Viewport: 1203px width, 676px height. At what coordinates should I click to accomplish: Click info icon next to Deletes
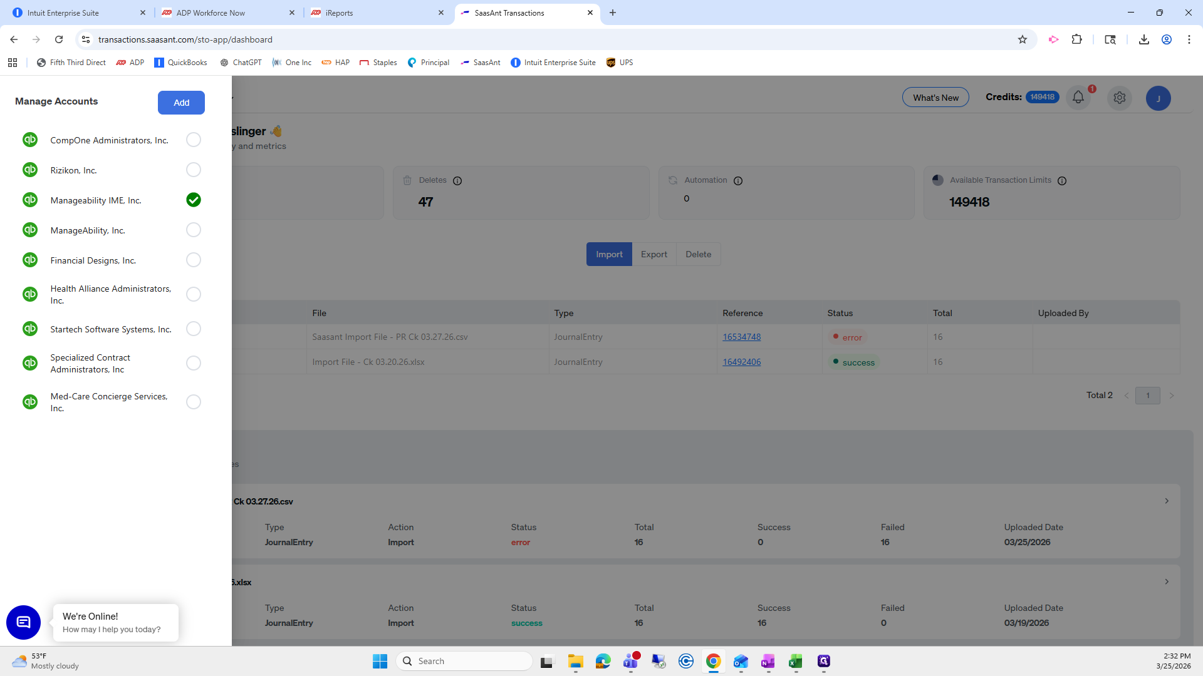pos(457,181)
